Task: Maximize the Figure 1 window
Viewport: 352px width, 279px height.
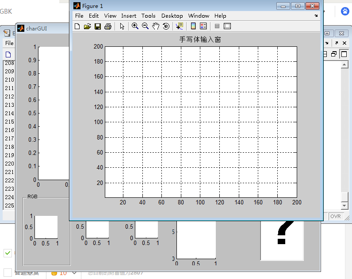Action: (x=298, y=6)
